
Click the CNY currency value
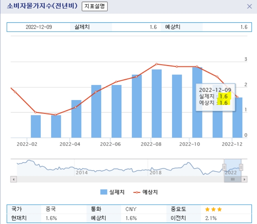click(131, 209)
